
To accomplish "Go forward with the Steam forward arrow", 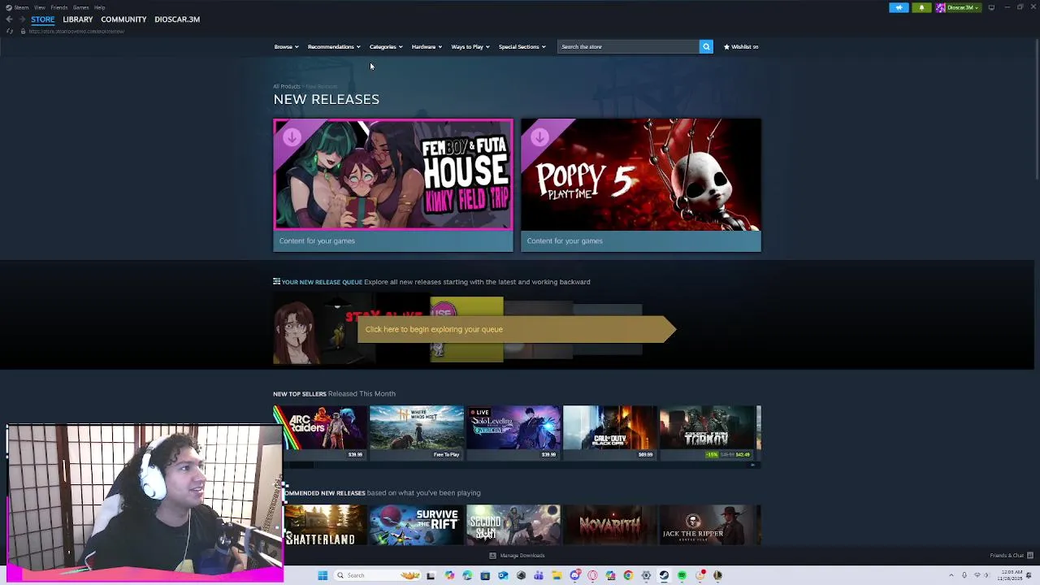I will point(21,19).
